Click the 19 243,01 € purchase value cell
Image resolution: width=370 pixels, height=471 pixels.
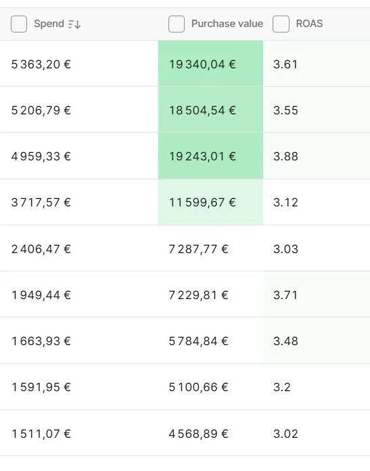click(211, 156)
